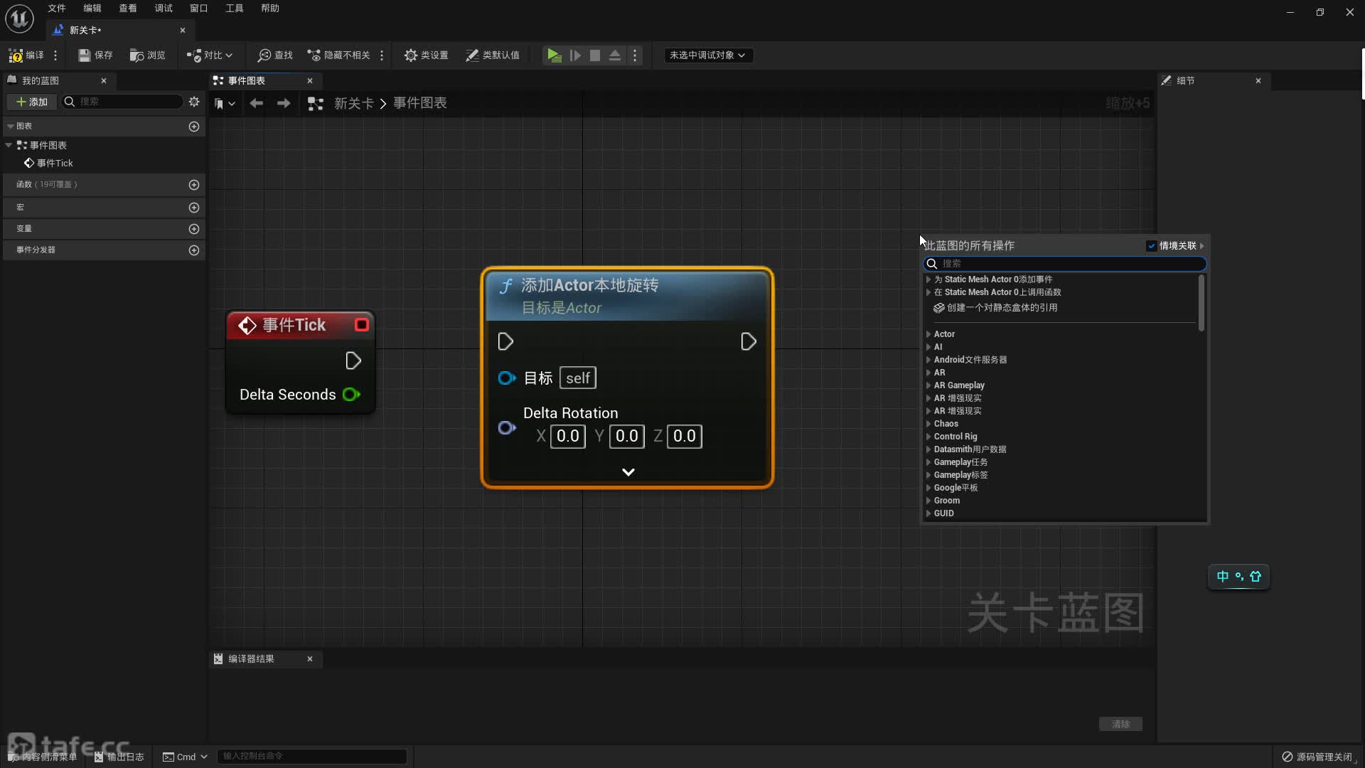
Task: Open the 窗口 menu
Action: pos(199,8)
